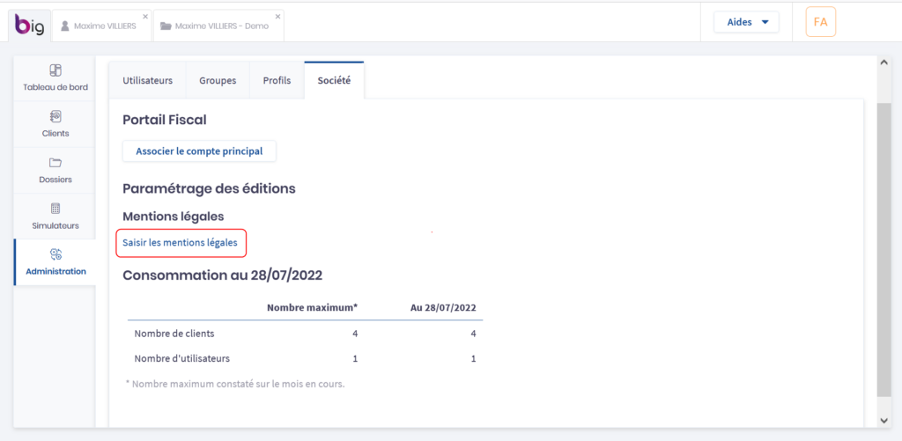Select the Profils tab
902x441 pixels.
pyautogui.click(x=277, y=80)
